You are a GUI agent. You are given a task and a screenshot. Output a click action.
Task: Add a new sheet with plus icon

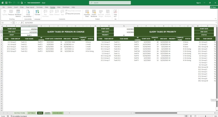tap(69, 113)
